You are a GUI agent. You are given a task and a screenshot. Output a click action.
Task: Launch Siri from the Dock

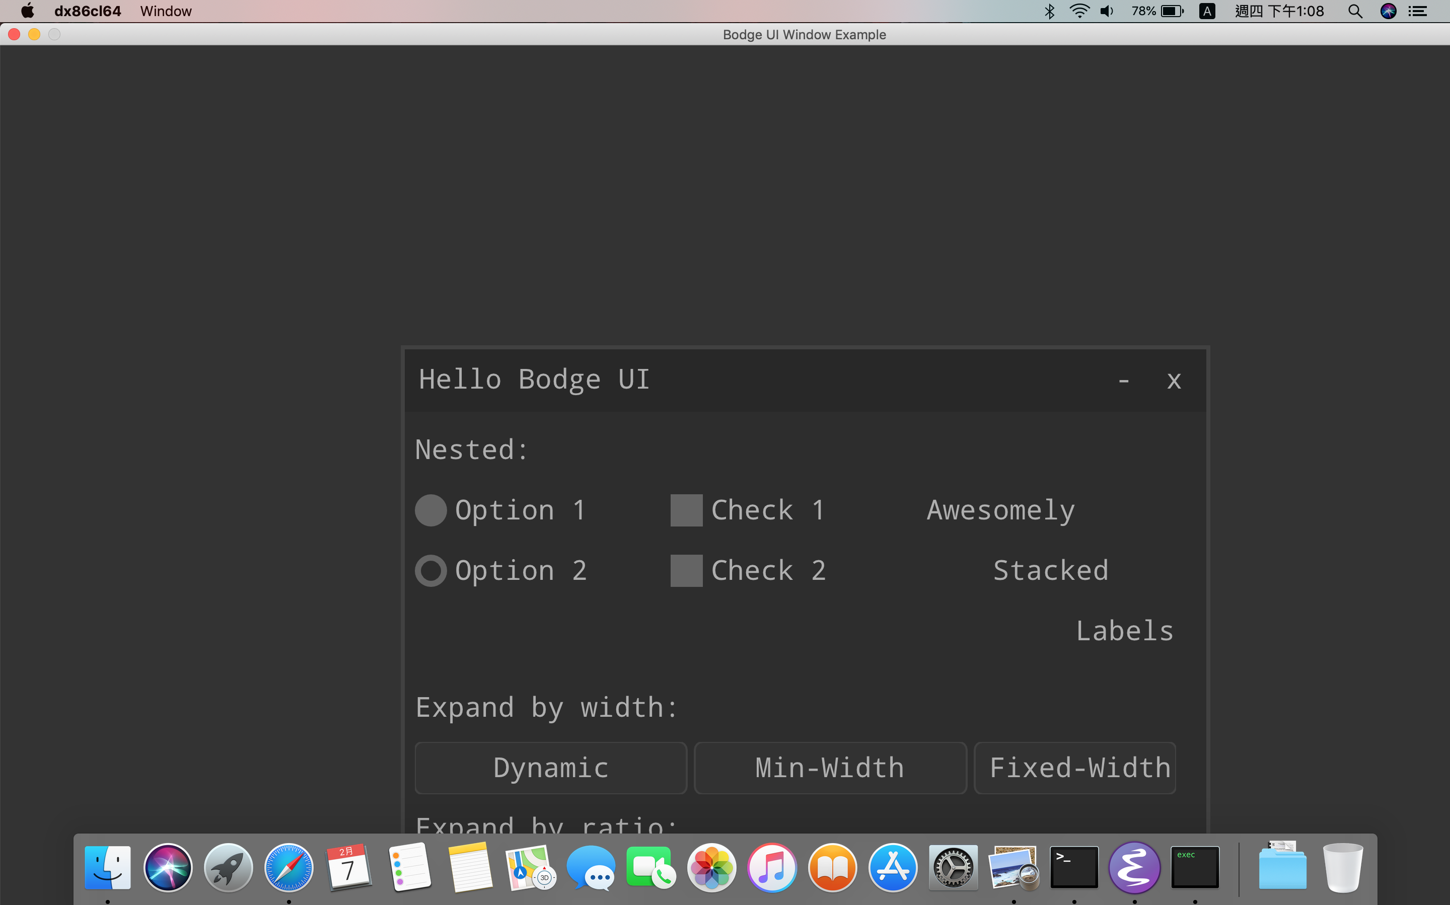click(168, 867)
